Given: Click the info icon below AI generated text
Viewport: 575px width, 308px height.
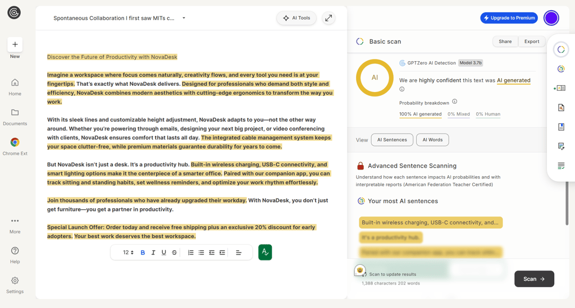Looking at the screenshot, I should pos(402,89).
